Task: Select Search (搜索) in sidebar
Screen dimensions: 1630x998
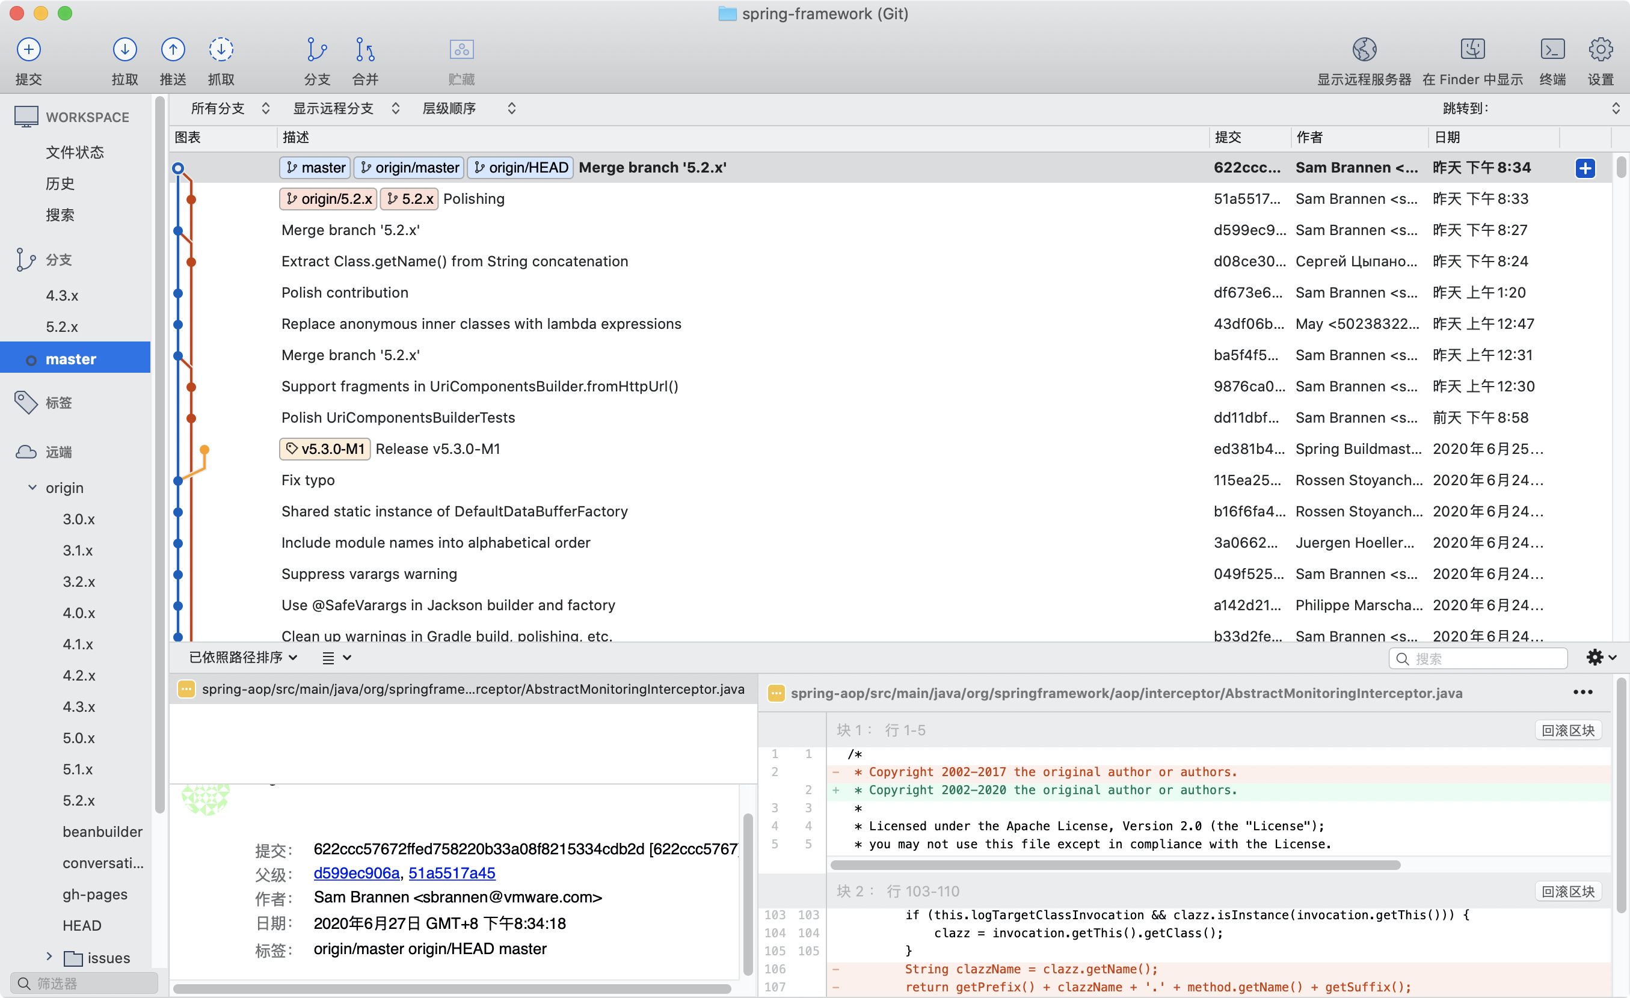Action: click(x=60, y=215)
